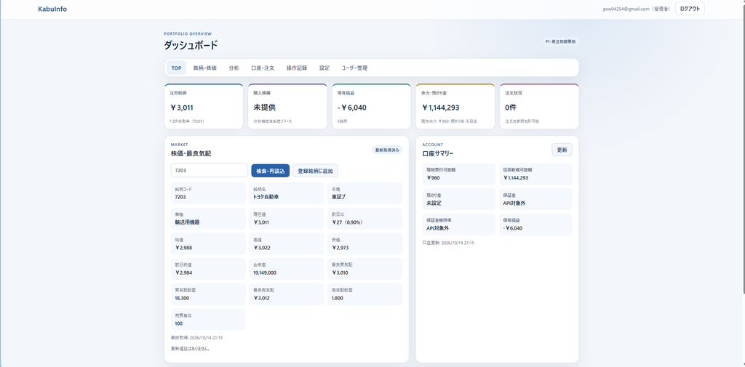Image resolution: width=745 pixels, height=367 pixels.
Task: Click the 最終取得 timestamp text
Action: [196, 338]
